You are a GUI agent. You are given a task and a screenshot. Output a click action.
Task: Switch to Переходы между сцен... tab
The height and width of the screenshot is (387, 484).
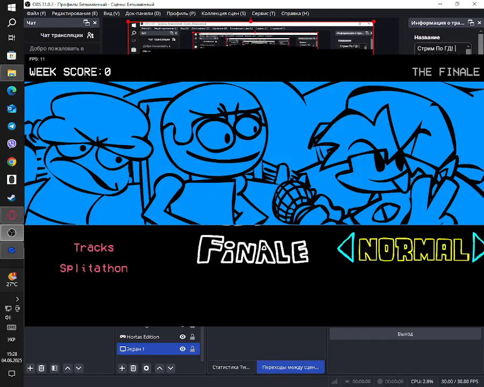coord(290,367)
